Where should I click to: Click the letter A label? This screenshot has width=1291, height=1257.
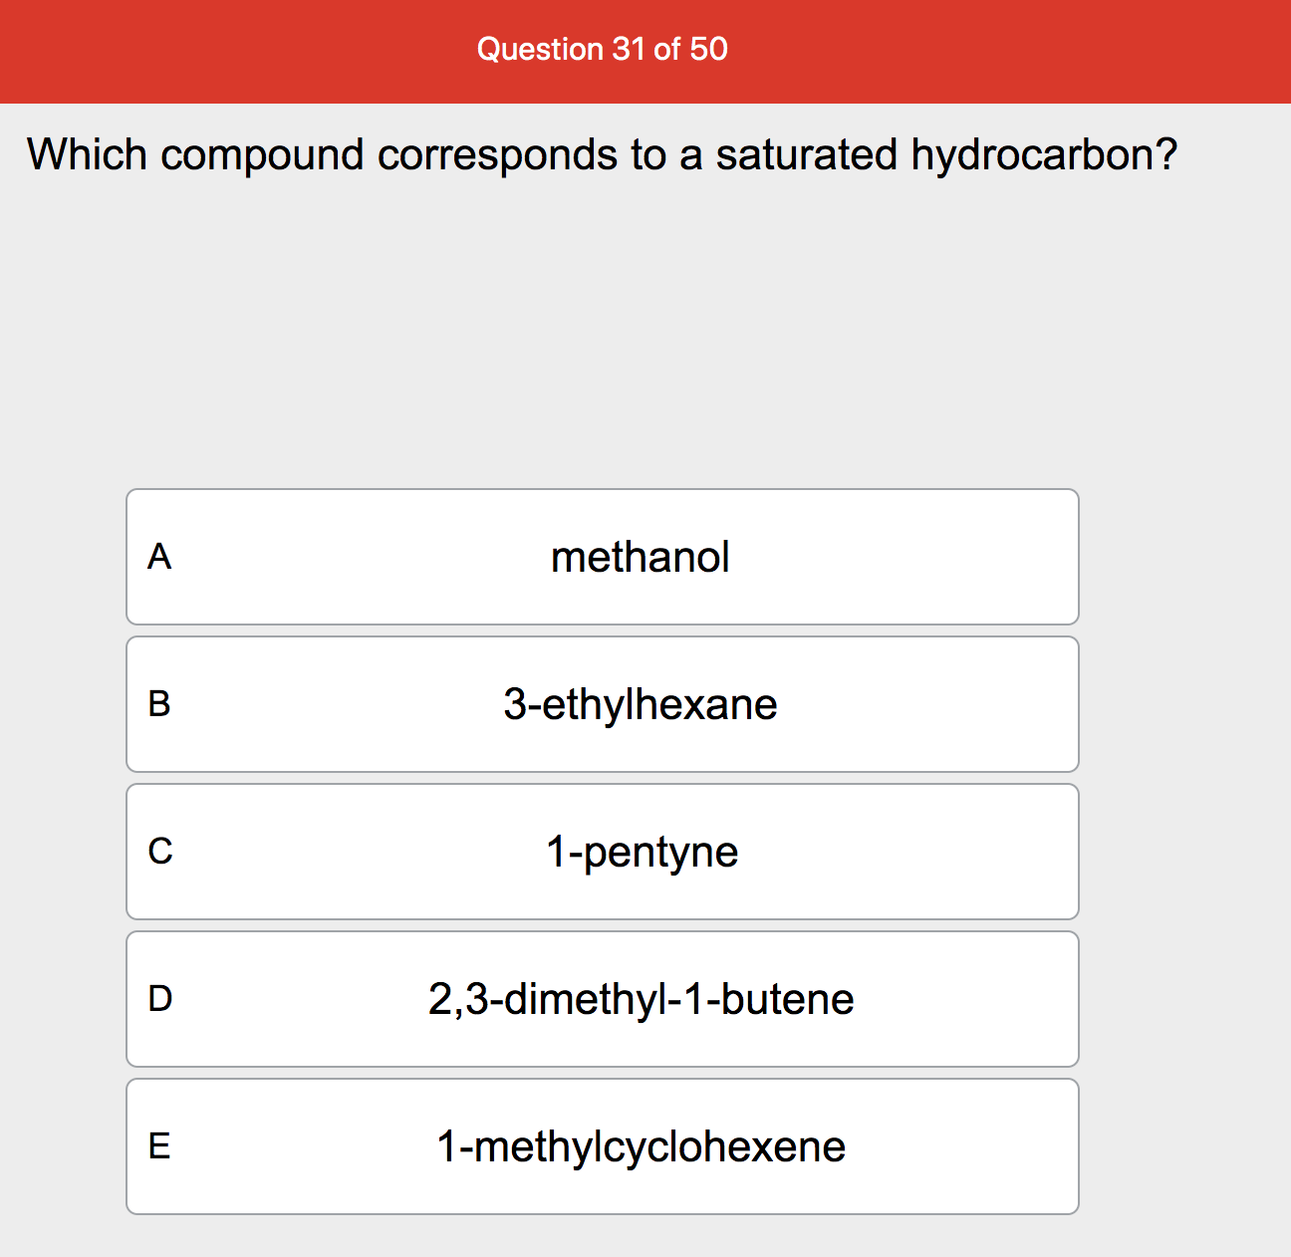click(x=159, y=557)
